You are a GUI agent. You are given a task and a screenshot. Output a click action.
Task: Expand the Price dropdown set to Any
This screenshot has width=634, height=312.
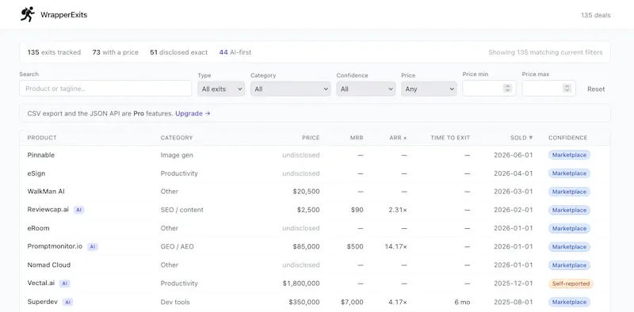(429, 89)
